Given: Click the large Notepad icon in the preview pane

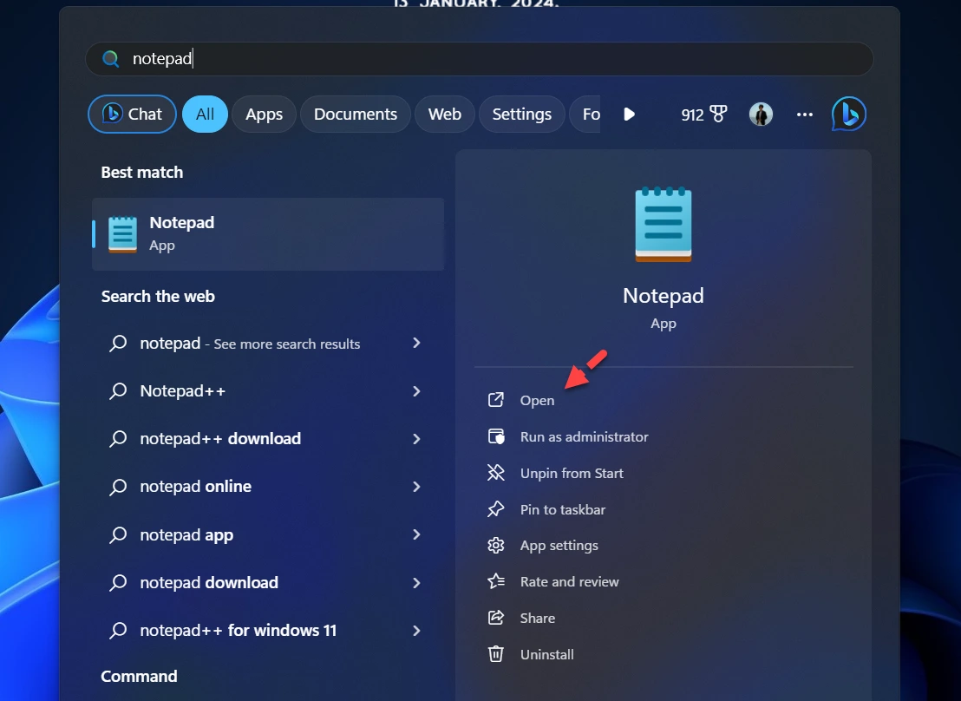Looking at the screenshot, I should pyautogui.click(x=664, y=225).
